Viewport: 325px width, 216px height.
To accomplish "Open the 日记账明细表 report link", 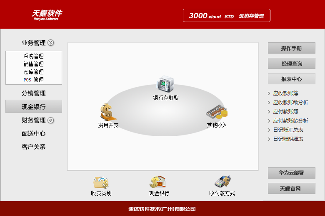I will pos(288,139).
